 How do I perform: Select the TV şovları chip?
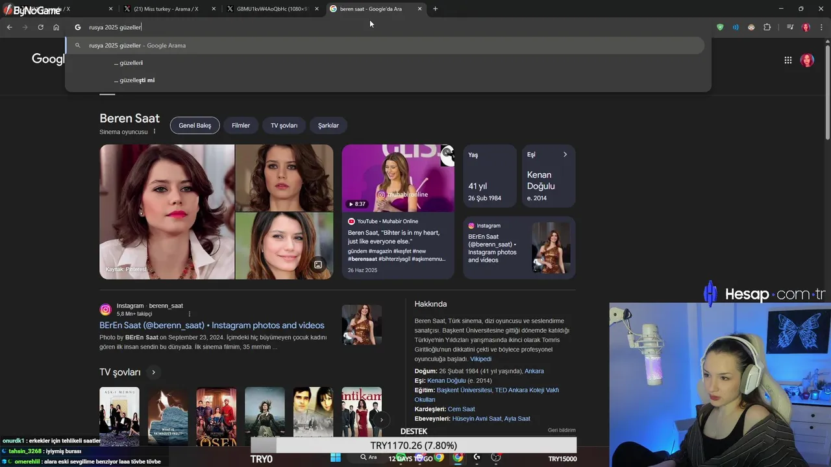(284, 125)
